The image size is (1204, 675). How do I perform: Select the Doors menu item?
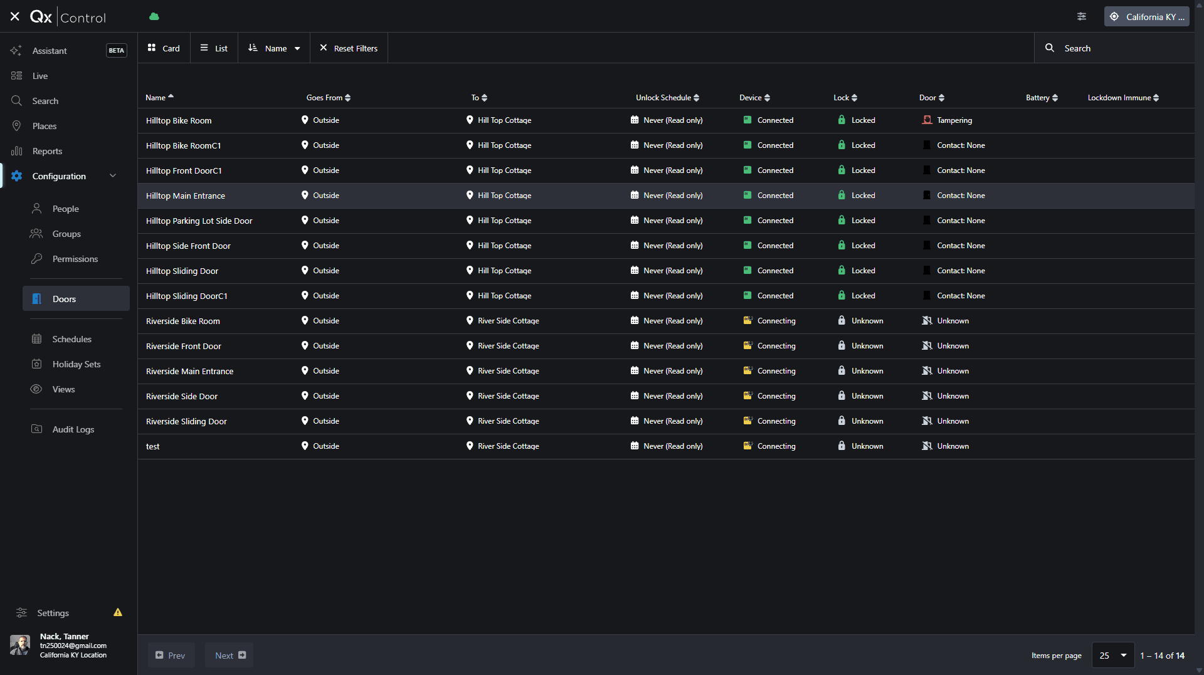coord(77,299)
